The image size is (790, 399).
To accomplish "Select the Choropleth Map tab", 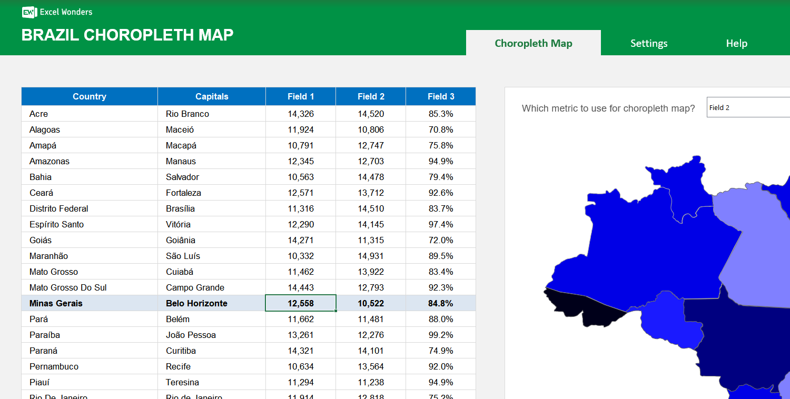I will [x=533, y=43].
